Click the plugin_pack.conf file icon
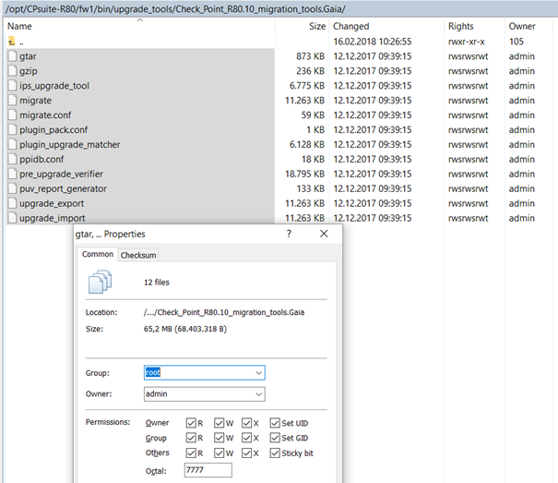The width and height of the screenshot is (558, 483). (13, 129)
